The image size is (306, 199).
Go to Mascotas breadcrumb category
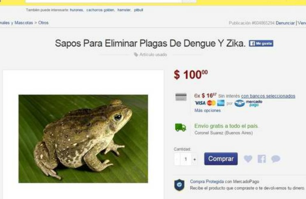(x=23, y=23)
